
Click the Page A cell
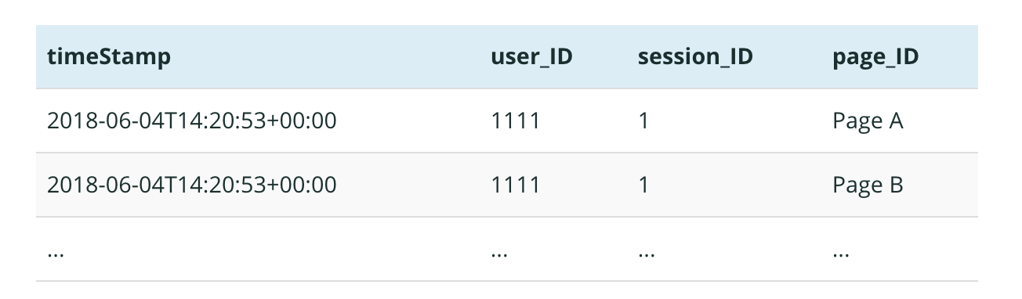pyautogui.click(x=868, y=121)
